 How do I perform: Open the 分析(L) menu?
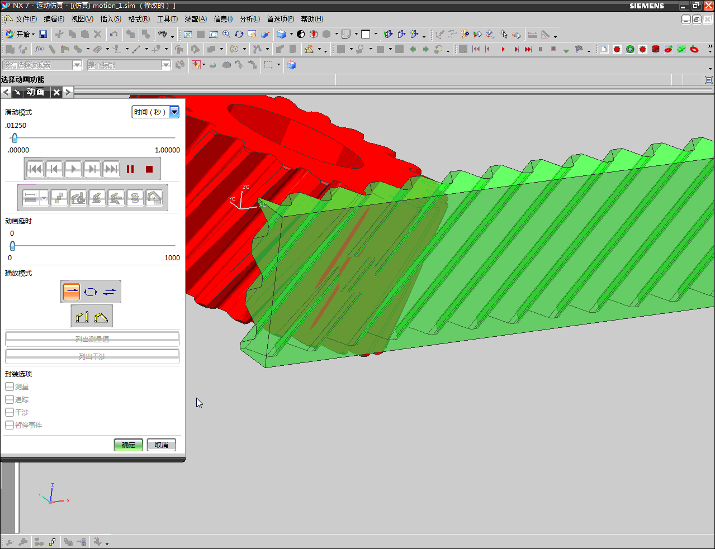tap(250, 19)
